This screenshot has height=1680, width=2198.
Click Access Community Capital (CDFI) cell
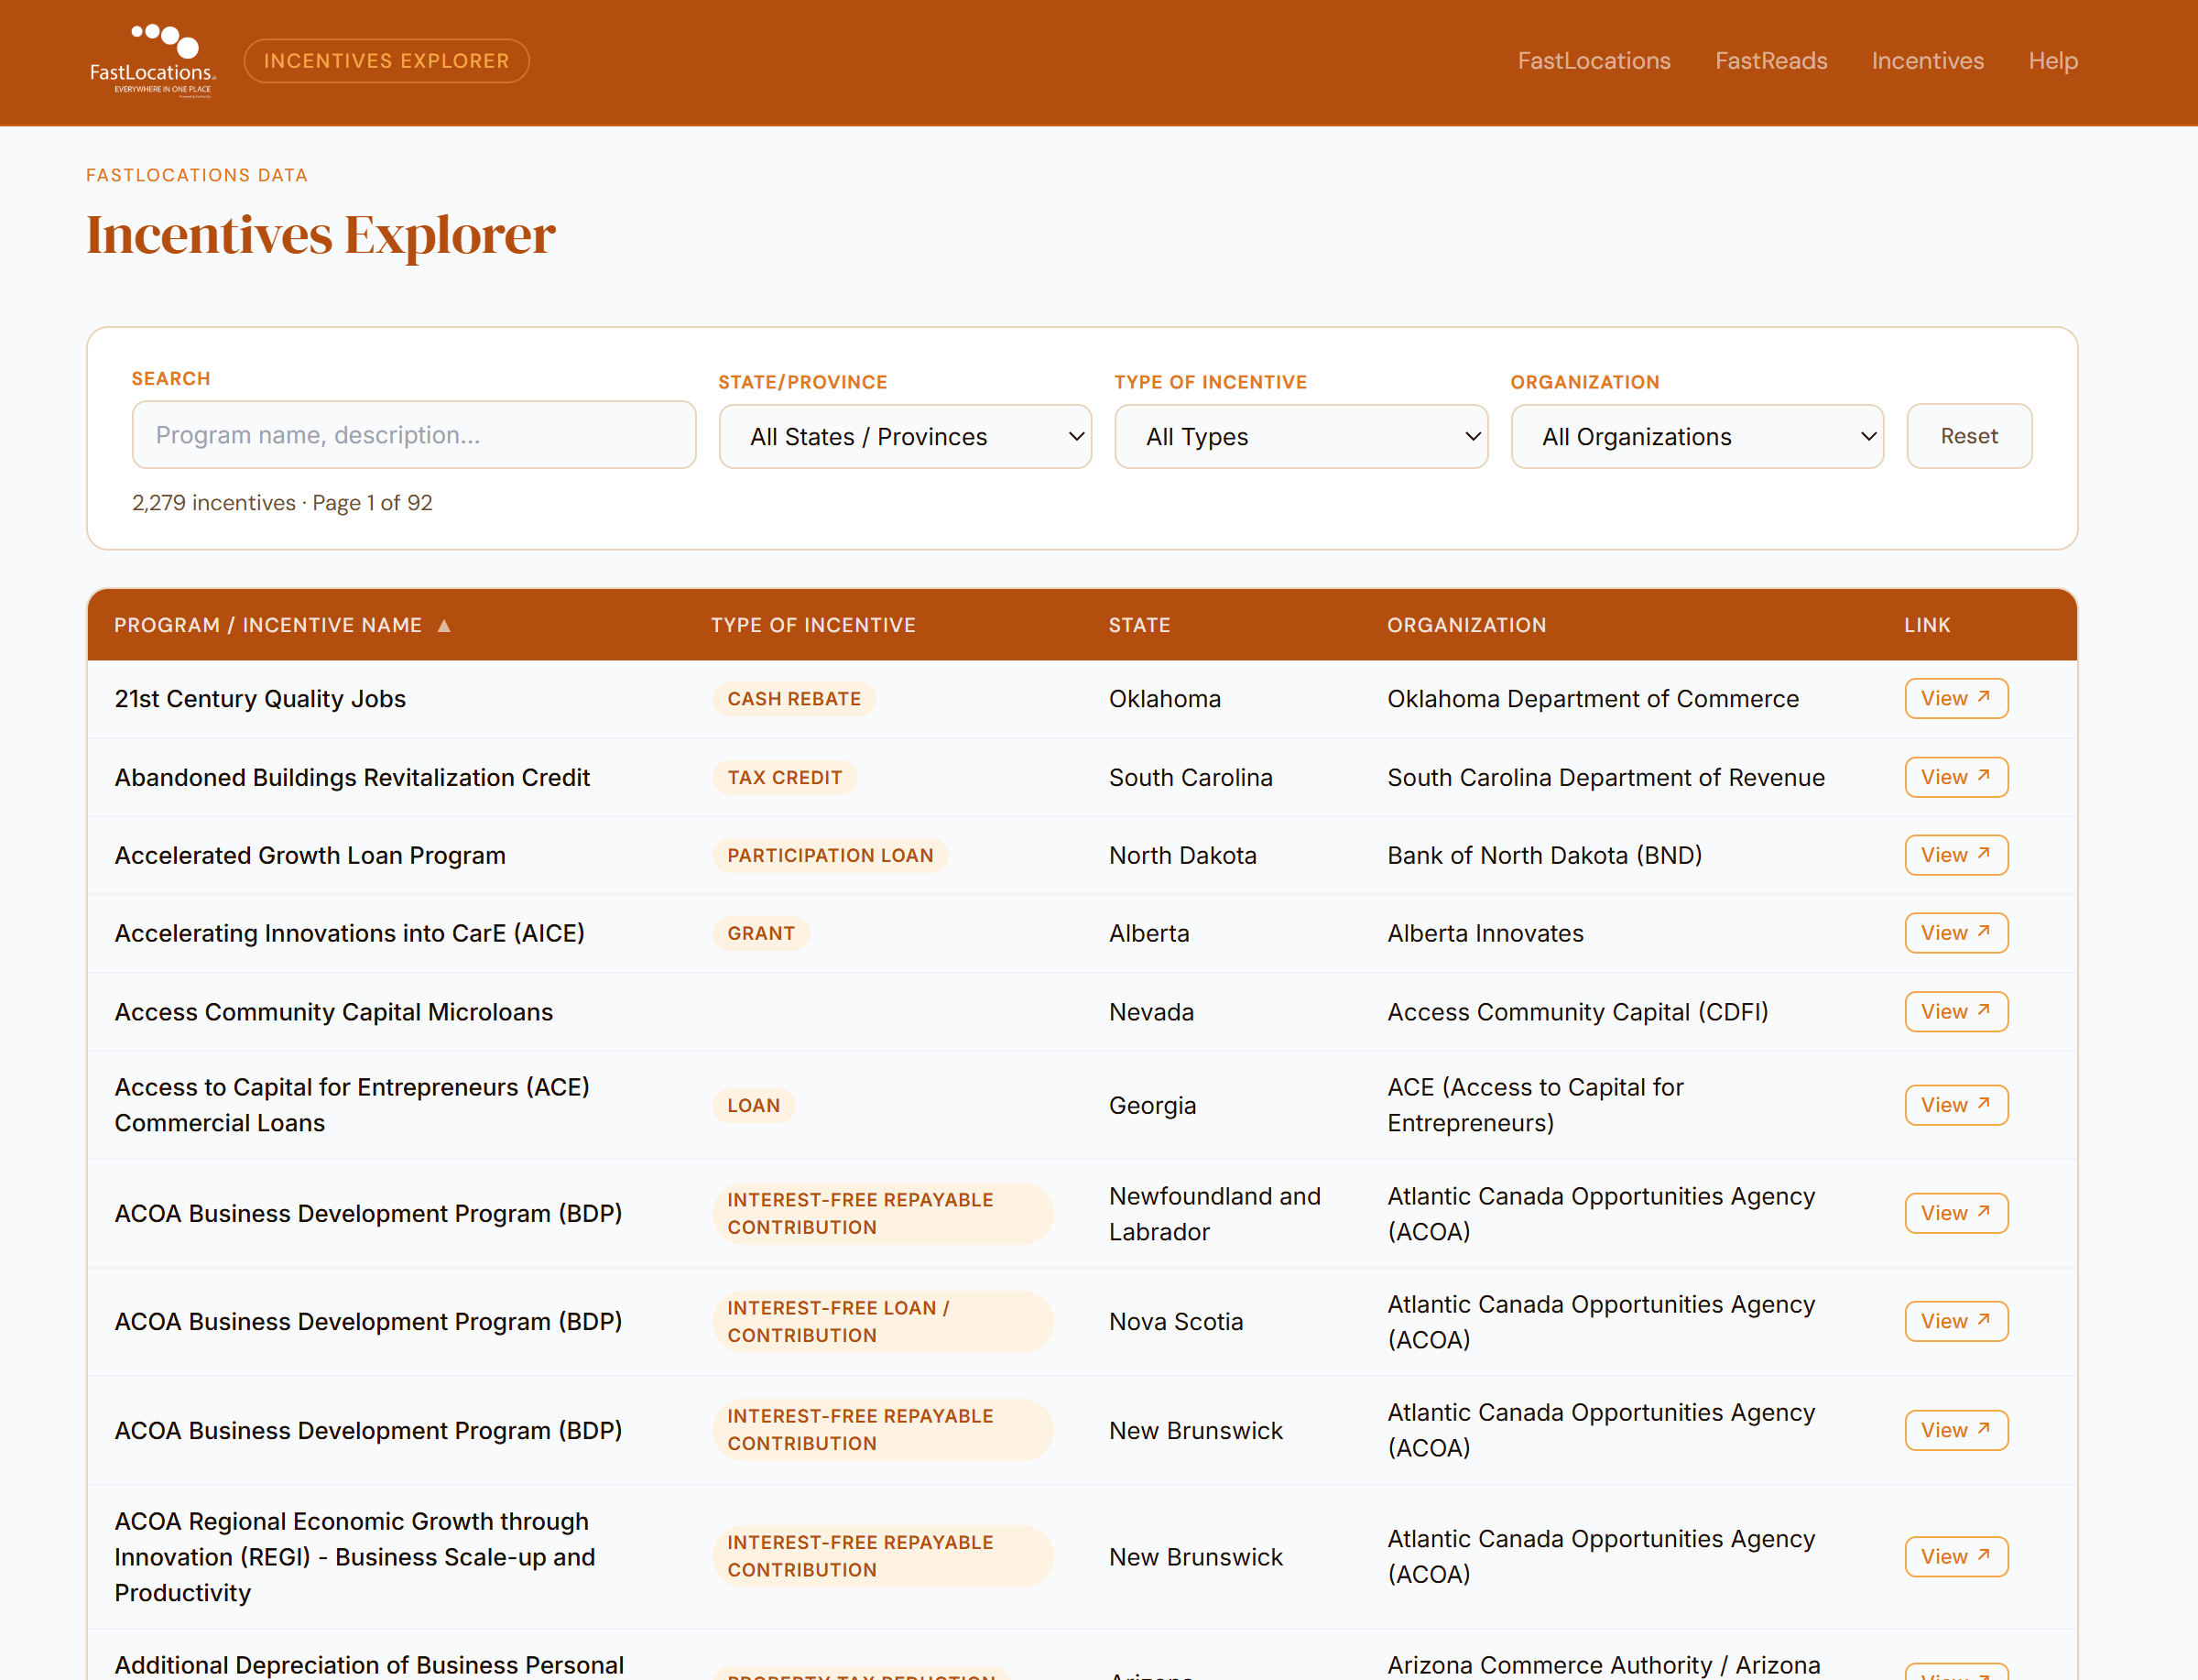(1577, 1012)
